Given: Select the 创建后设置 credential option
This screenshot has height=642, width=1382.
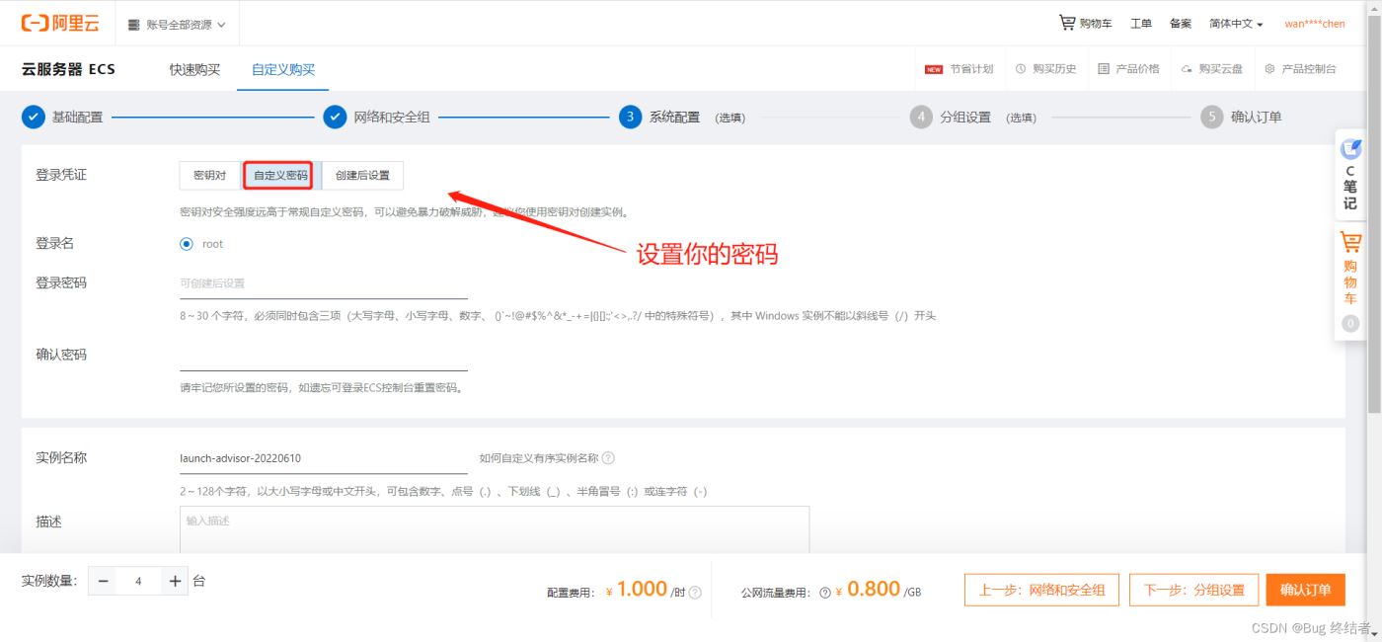Looking at the screenshot, I should click(x=362, y=176).
